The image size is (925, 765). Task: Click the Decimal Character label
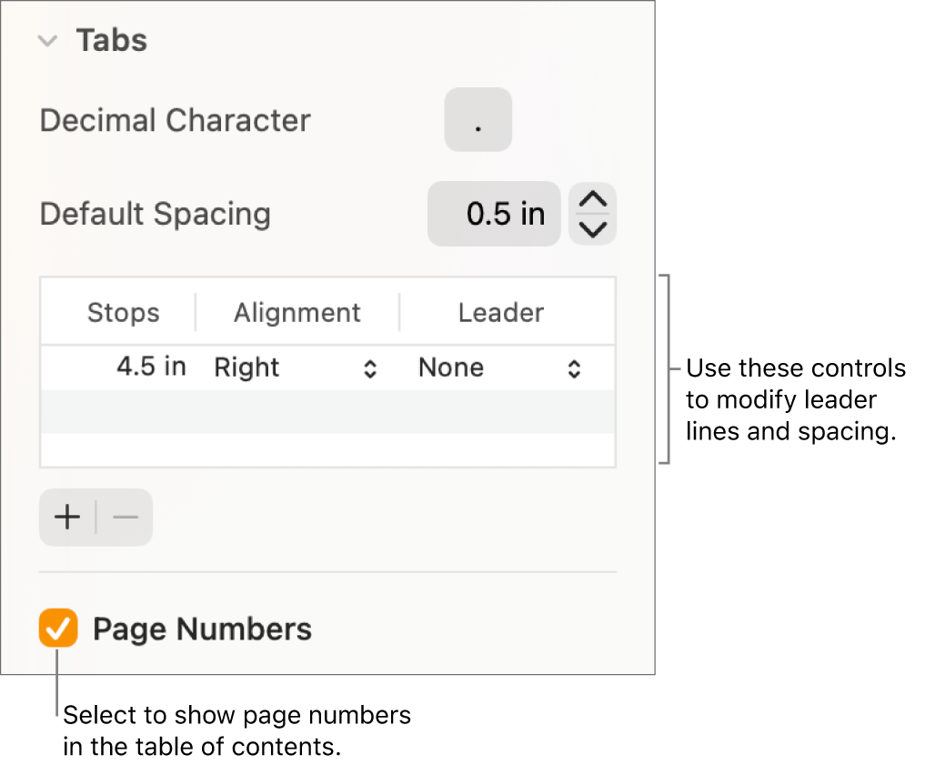(175, 119)
